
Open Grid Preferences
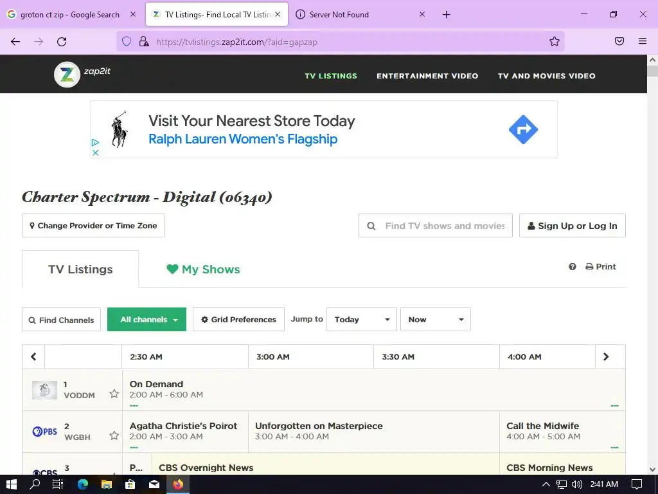pos(238,320)
